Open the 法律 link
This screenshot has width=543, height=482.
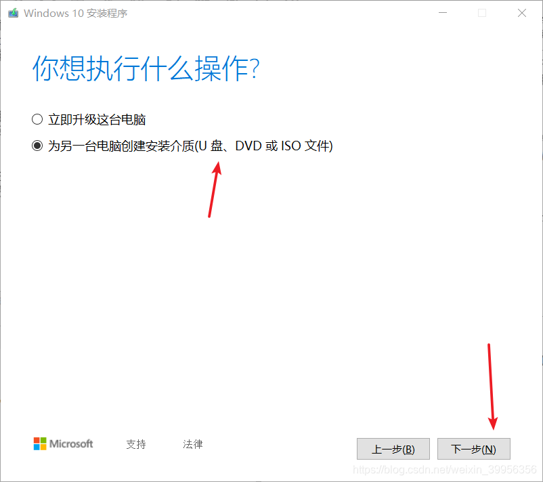click(x=193, y=444)
